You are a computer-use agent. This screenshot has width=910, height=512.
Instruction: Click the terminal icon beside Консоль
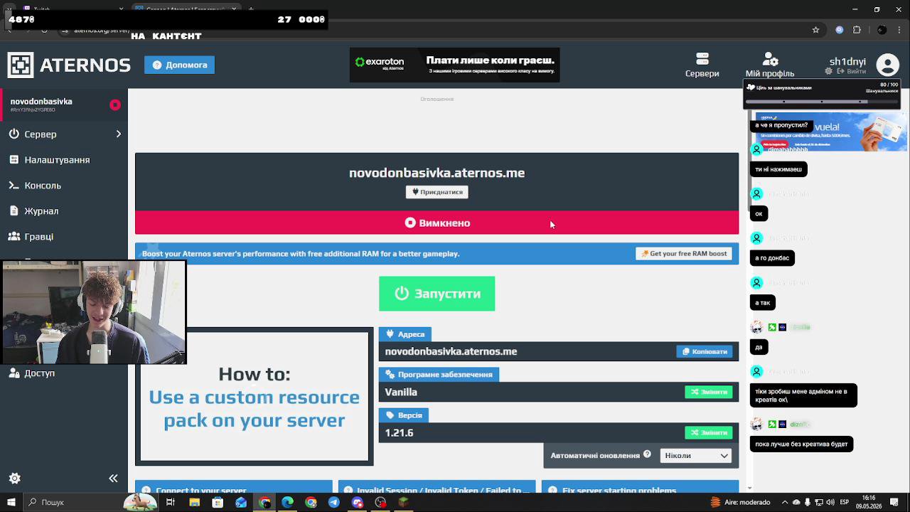tap(14, 185)
